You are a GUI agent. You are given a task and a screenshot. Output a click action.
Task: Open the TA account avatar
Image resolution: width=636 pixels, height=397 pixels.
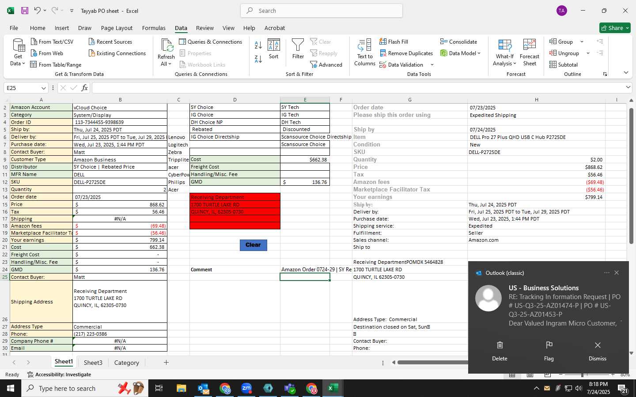[561, 11]
